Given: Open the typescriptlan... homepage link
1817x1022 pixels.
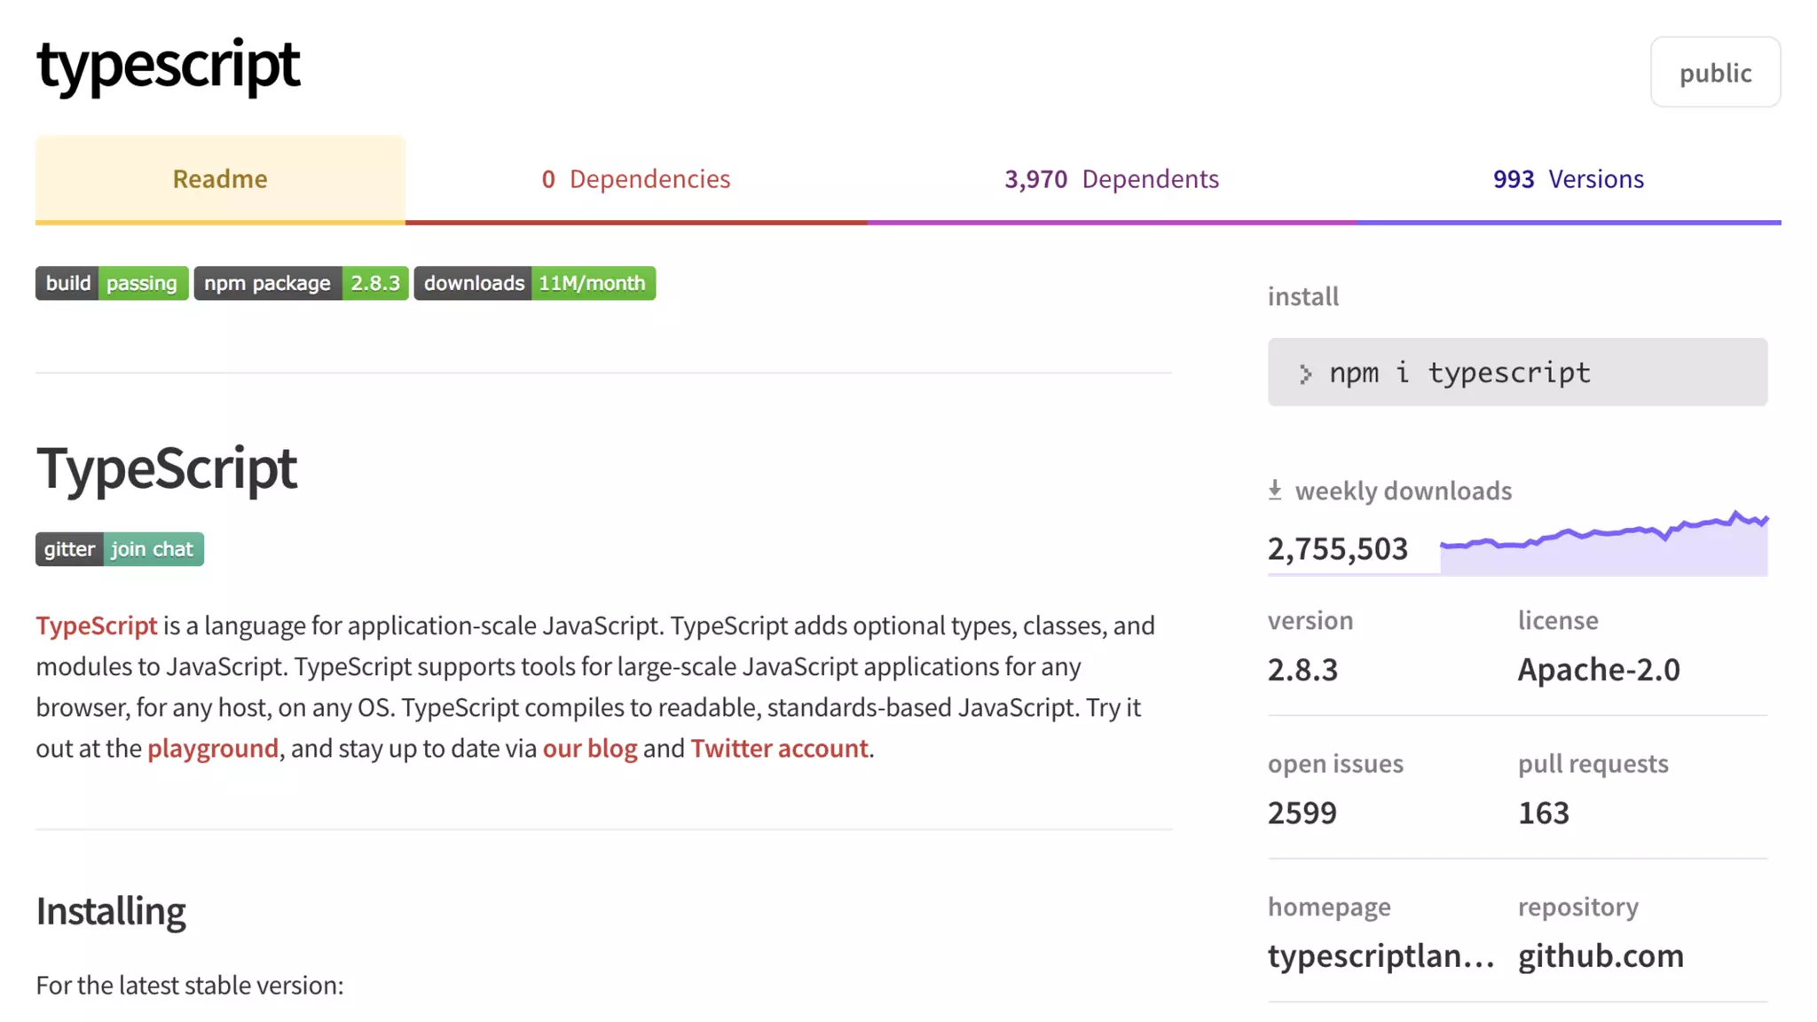Looking at the screenshot, I should [x=1380, y=955].
